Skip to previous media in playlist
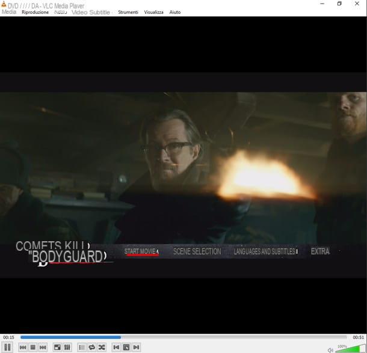The image size is (367, 353). (23, 348)
